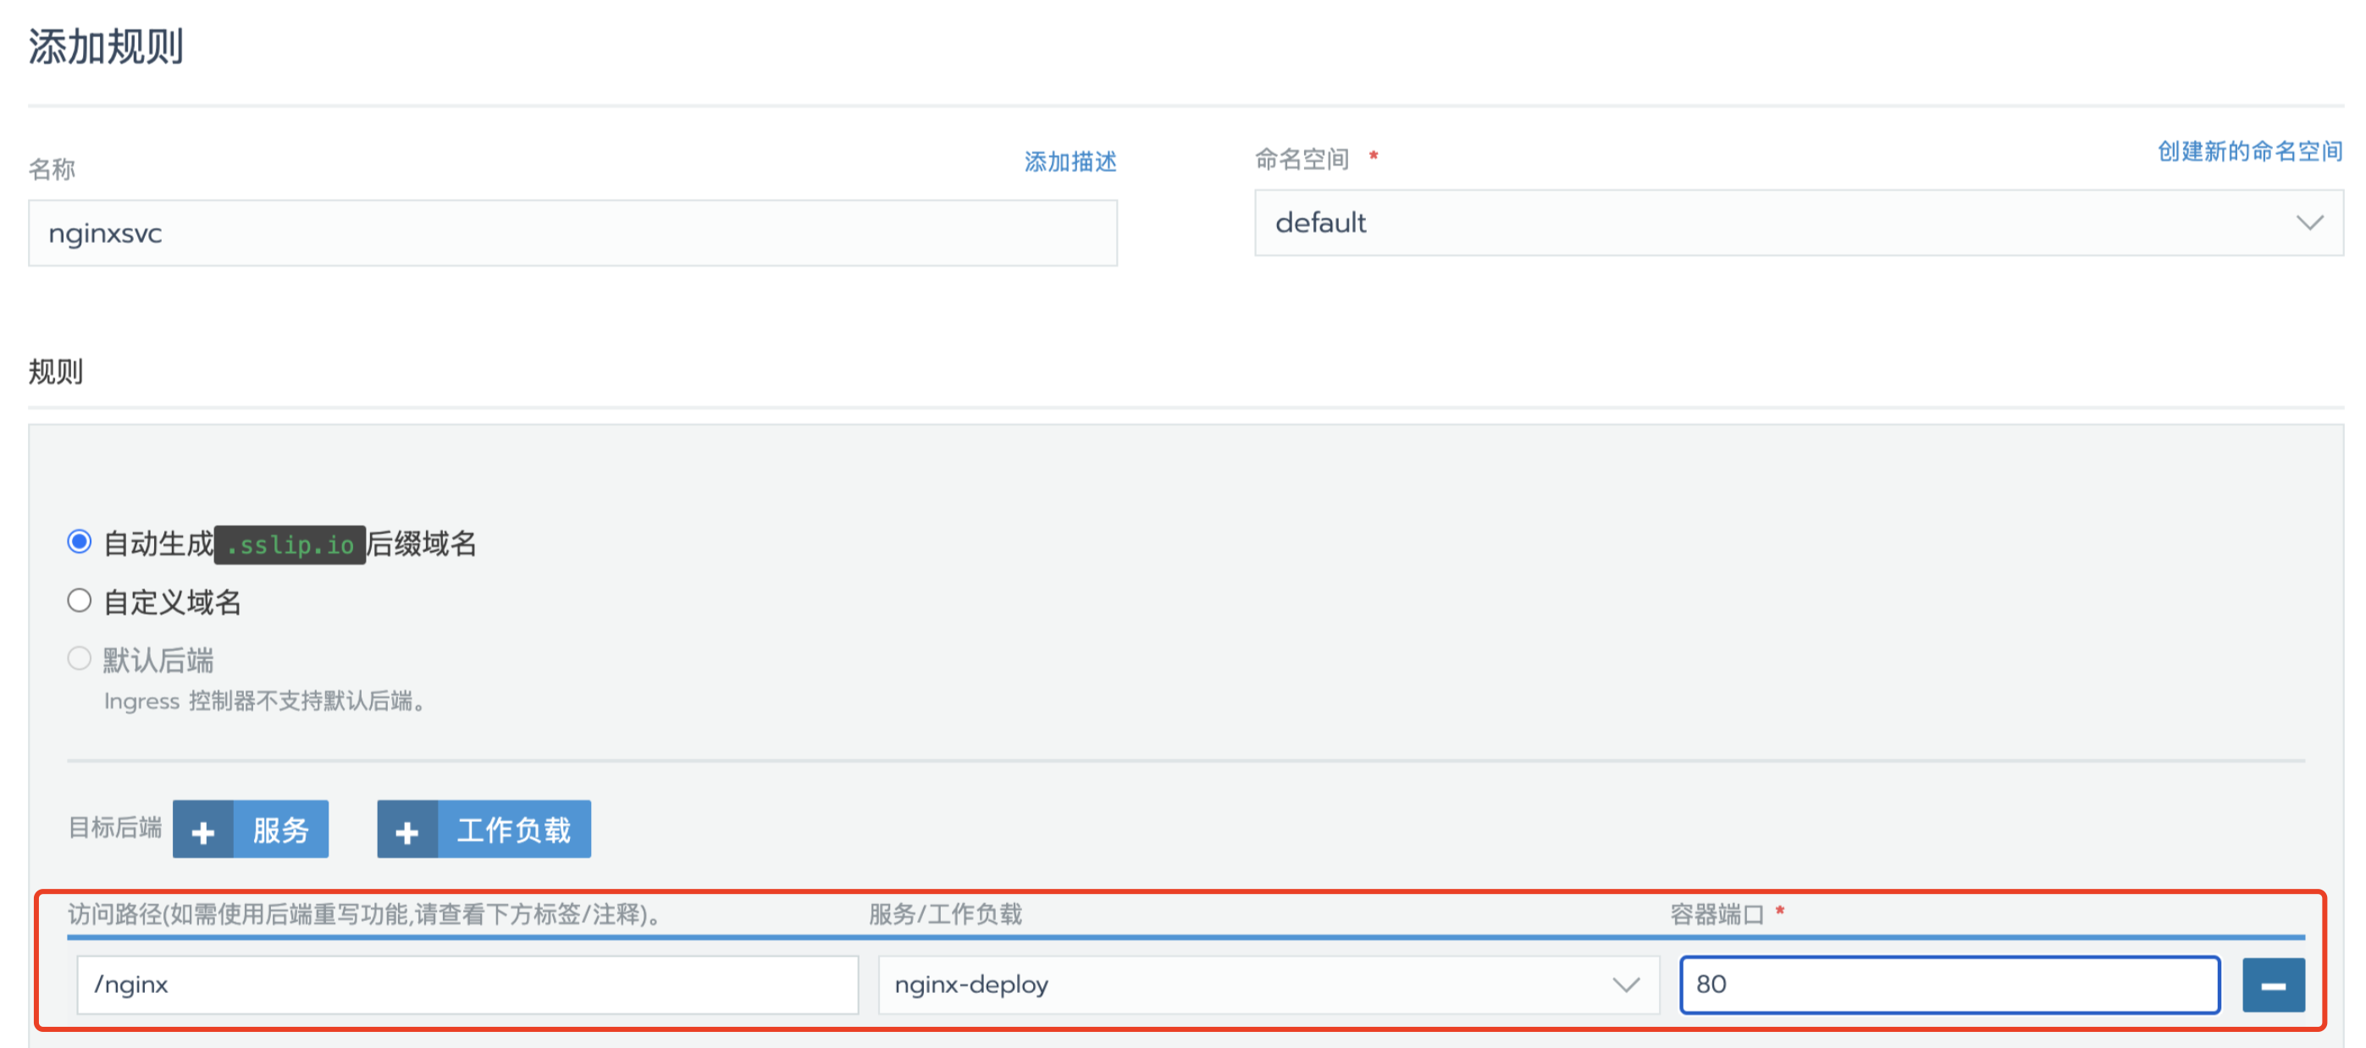
Task: Focus the 名称 field containing nginxsvc
Action: pyautogui.click(x=572, y=234)
